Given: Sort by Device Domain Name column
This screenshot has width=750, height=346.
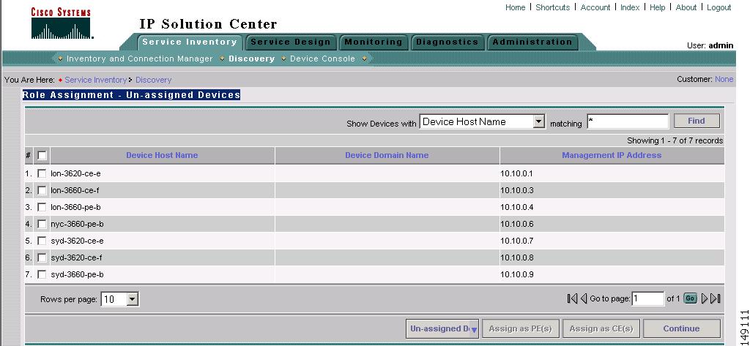Looking at the screenshot, I should (387, 155).
